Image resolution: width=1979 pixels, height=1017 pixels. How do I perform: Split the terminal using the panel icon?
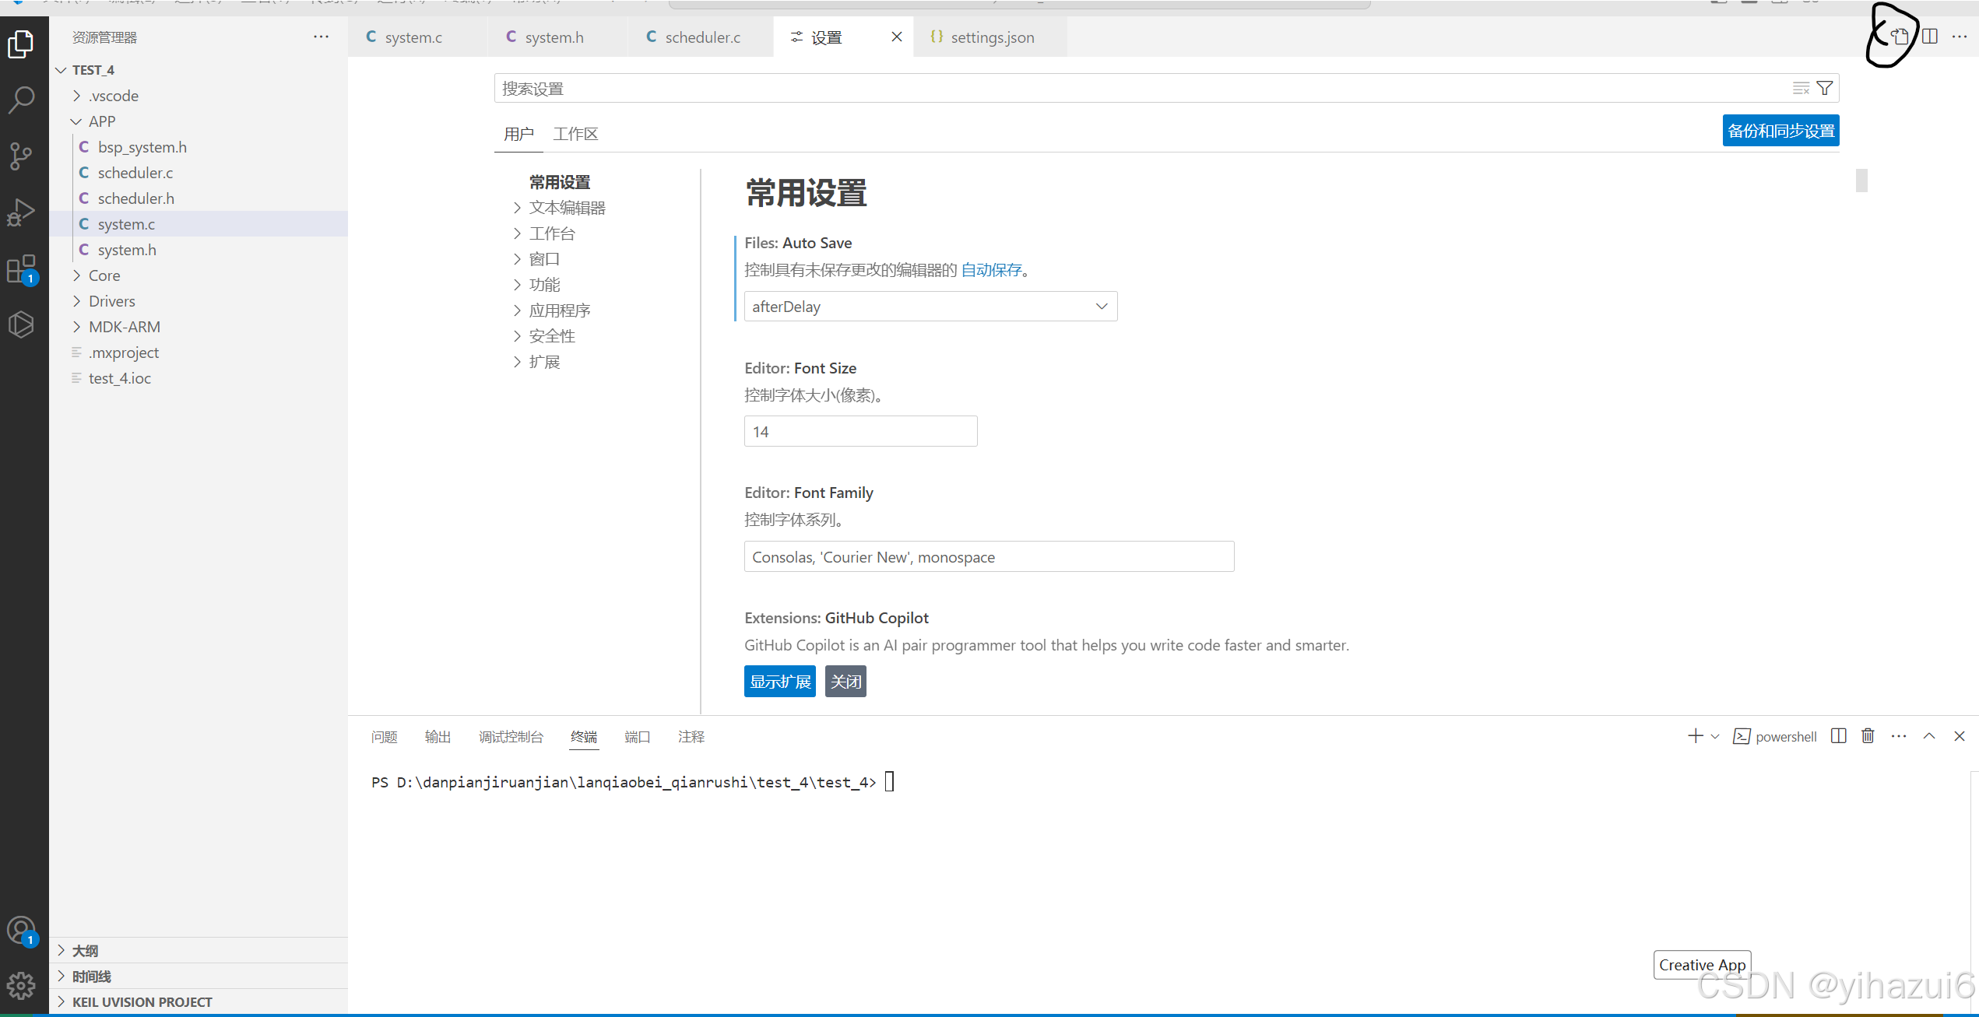(1838, 735)
